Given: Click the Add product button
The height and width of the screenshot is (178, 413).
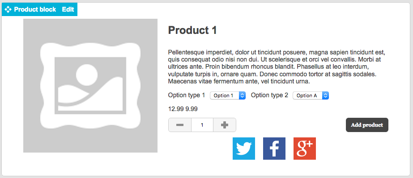Looking at the screenshot, I should [x=367, y=125].
